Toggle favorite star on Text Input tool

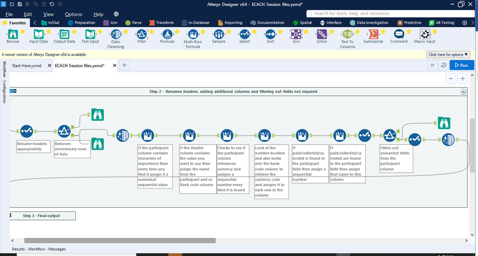[100, 32]
